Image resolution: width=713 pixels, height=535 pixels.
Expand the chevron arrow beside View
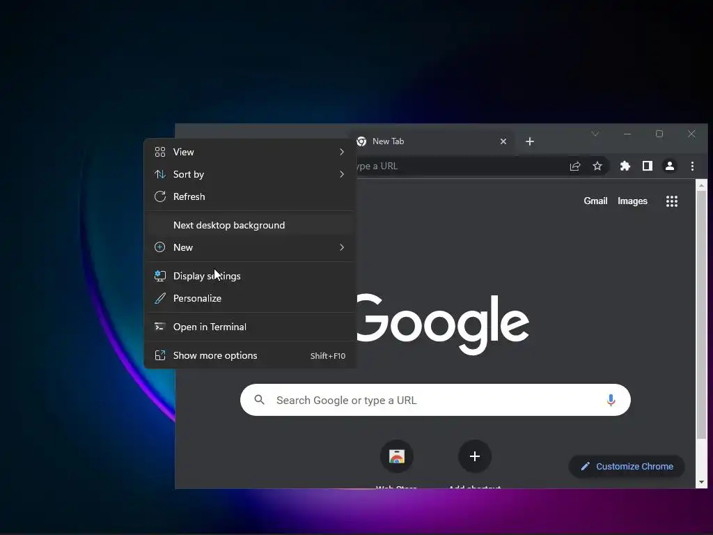click(342, 152)
